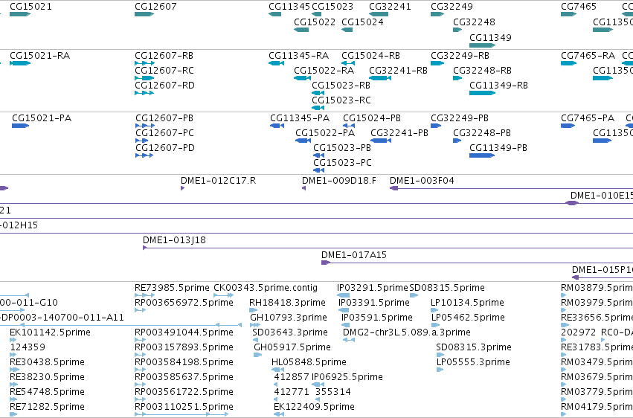
Task: Select transcript CG12607-RD
Action: coord(144,93)
